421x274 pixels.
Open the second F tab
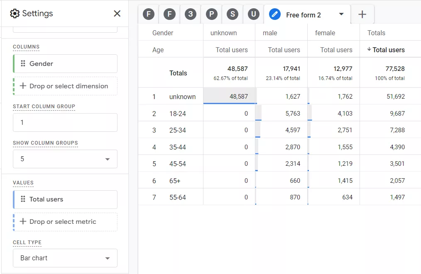click(x=169, y=14)
